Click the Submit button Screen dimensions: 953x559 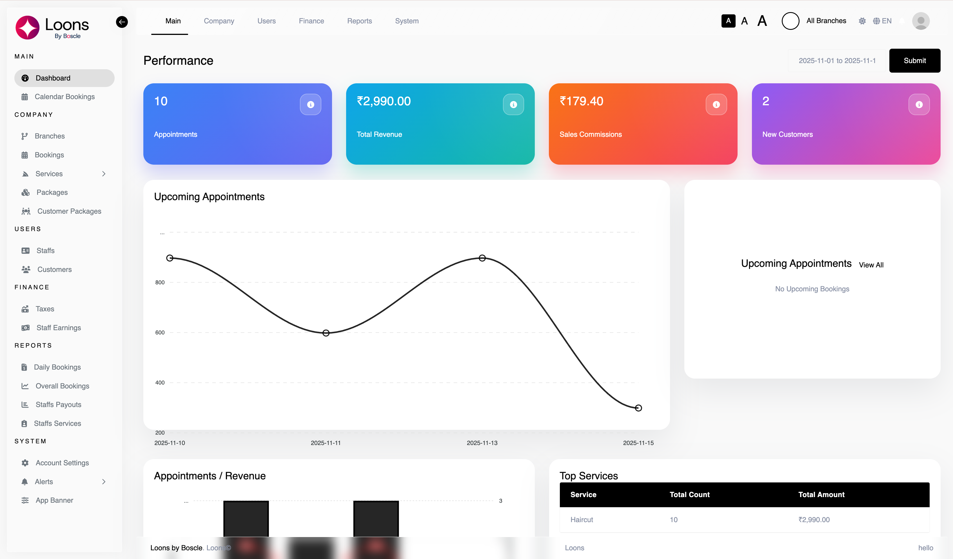click(914, 61)
